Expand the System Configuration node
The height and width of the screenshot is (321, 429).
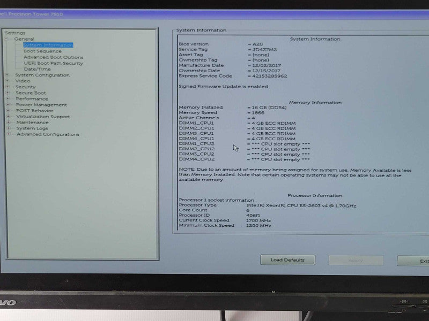[x=7, y=75]
